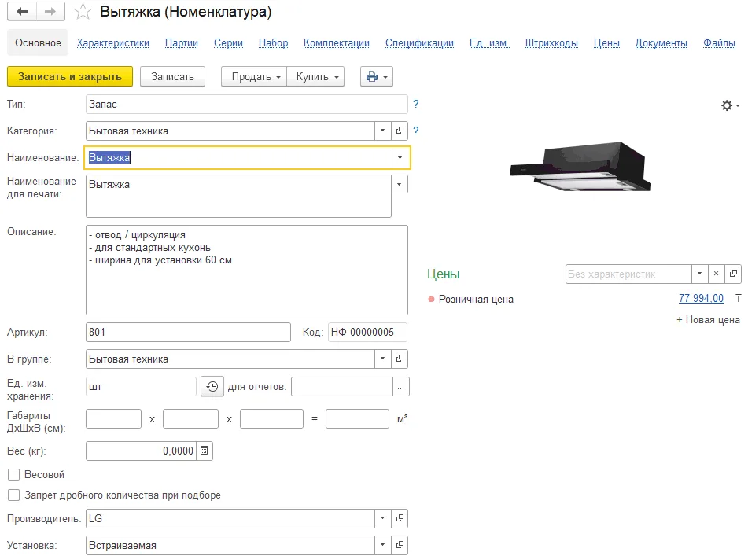Open Категория in a new window icon

point(400,131)
